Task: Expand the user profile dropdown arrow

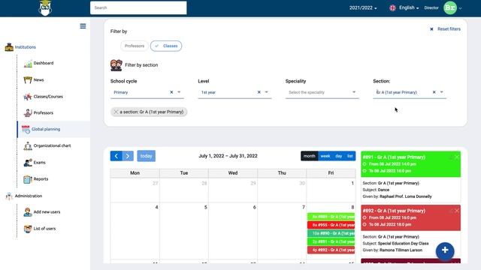Action: (x=461, y=8)
